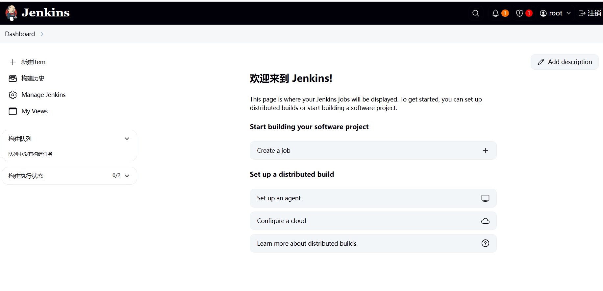
Task: Collapse the 构建队列 panel chevron
Action: click(x=127, y=139)
